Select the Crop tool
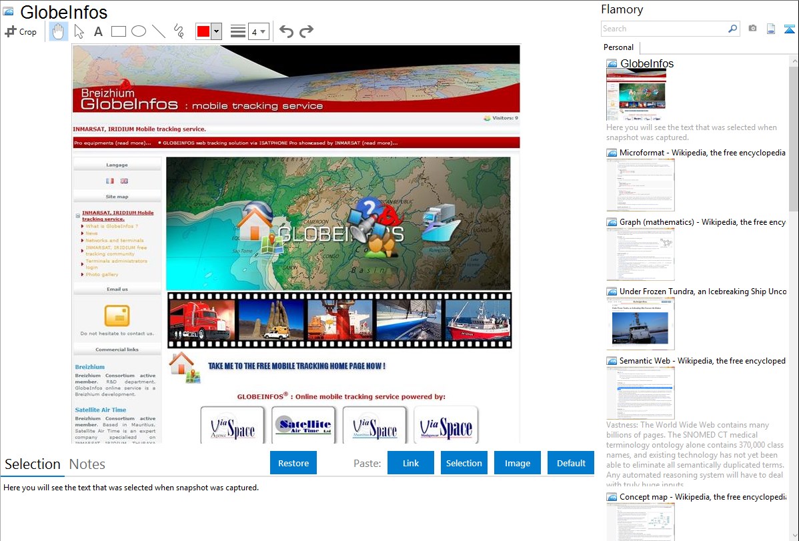This screenshot has width=799, height=541. 21,31
